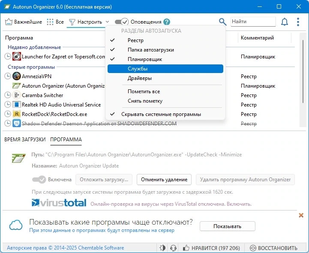Click the clock icon beside Caramba Switcher
The image size is (309, 253).
[7, 95]
